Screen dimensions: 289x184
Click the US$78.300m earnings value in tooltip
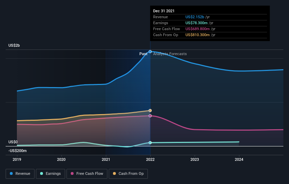(x=196, y=23)
